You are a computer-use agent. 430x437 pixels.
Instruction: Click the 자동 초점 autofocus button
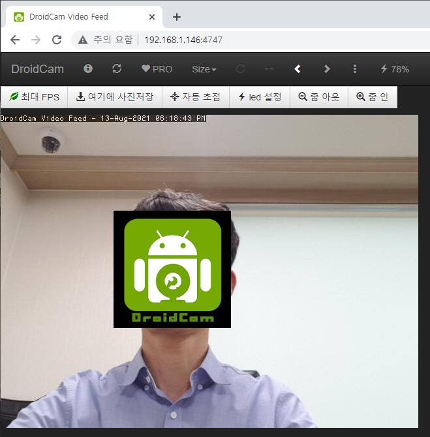[x=196, y=97]
